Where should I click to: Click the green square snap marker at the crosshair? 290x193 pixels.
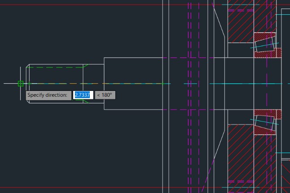point(21,84)
